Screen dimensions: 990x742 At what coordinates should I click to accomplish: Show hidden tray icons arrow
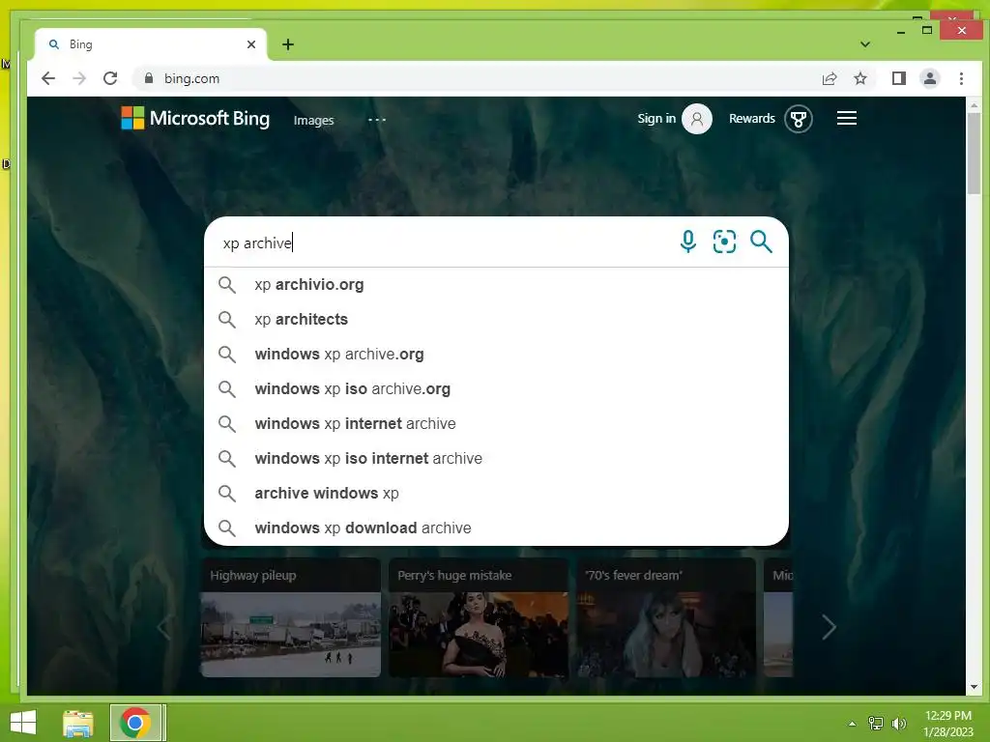click(x=853, y=724)
